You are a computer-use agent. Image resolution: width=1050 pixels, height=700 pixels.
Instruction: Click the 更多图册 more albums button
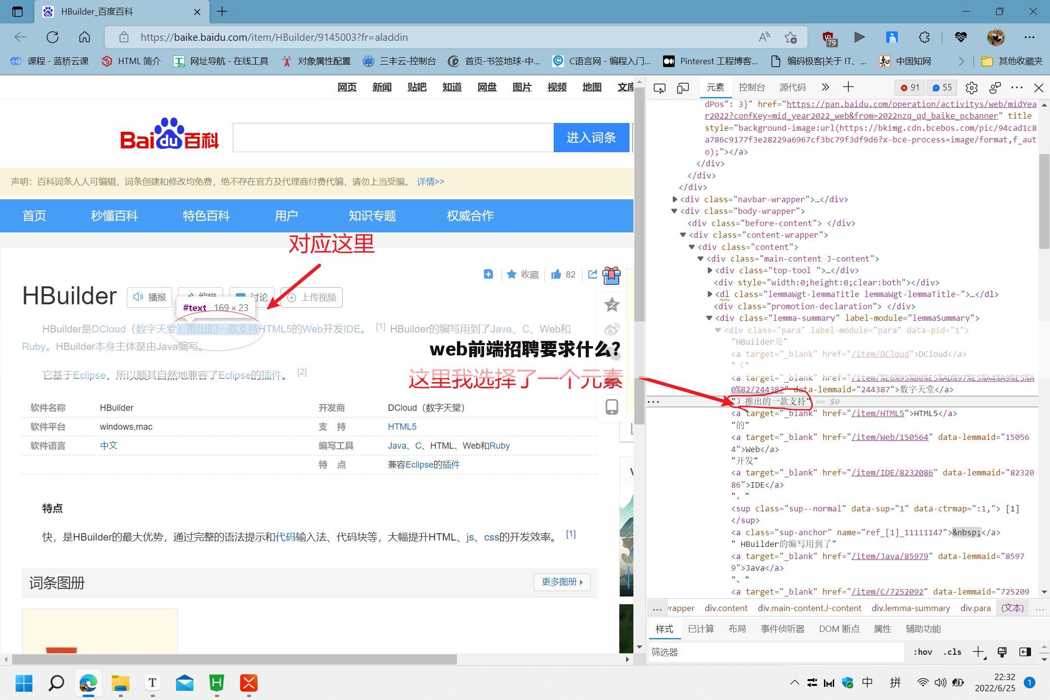(562, 582)
